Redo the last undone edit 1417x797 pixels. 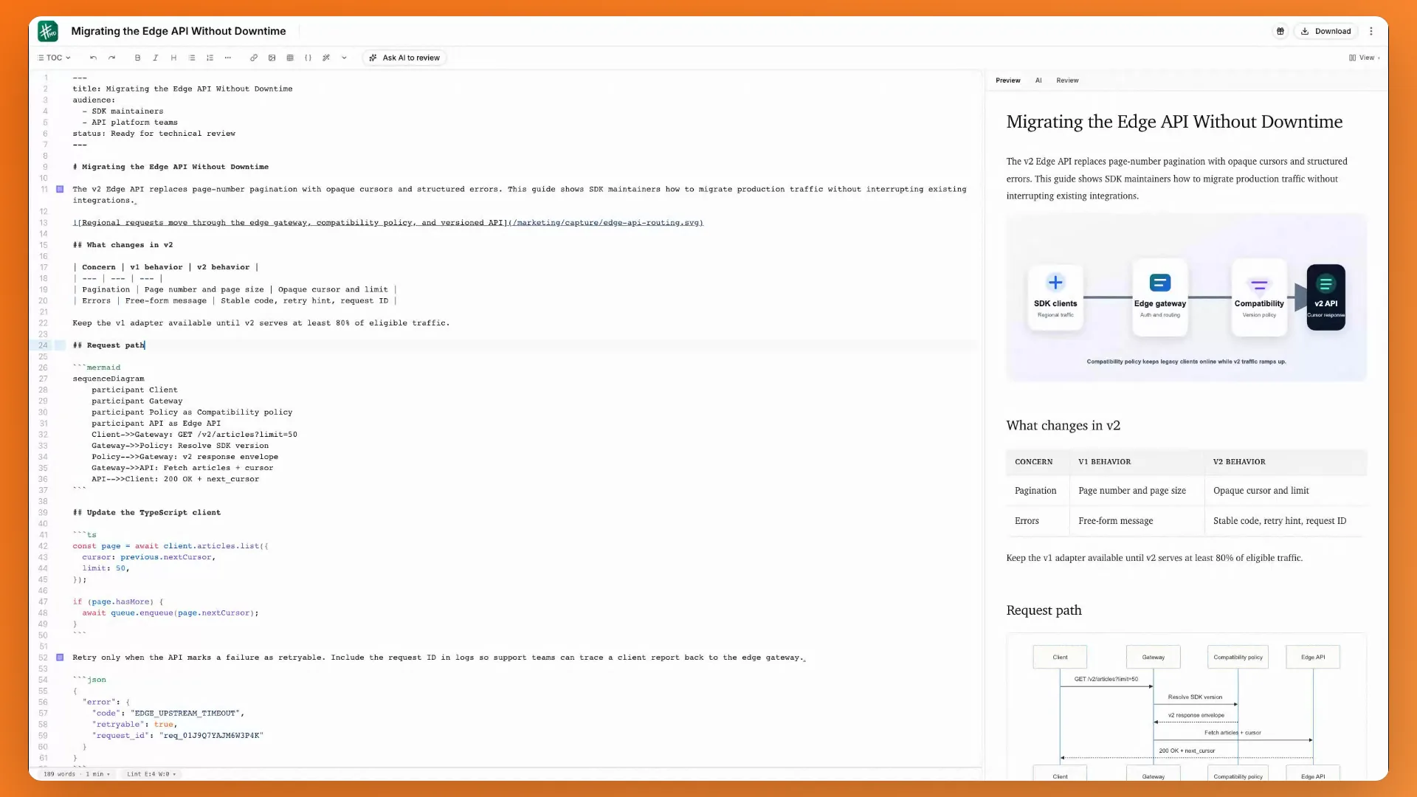click(112, 58)
